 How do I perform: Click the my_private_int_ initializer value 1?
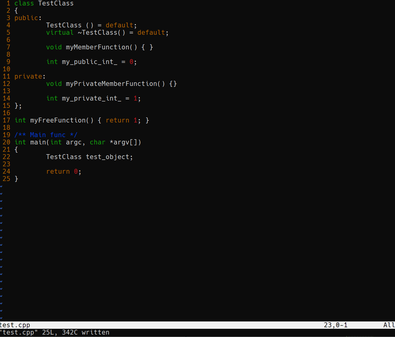[x=135, y=98]
